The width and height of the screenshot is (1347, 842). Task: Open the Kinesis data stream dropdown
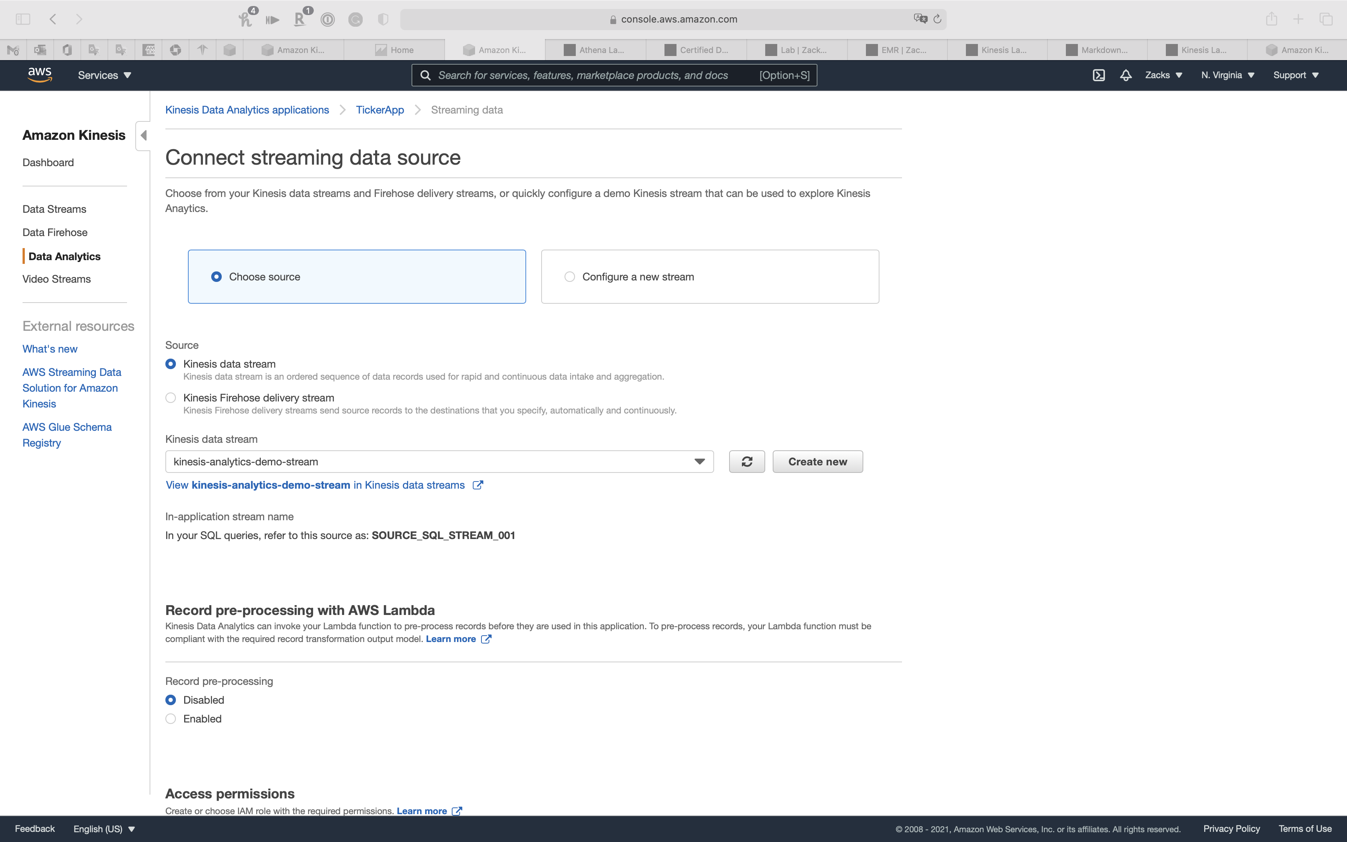[x=439, y=462]
